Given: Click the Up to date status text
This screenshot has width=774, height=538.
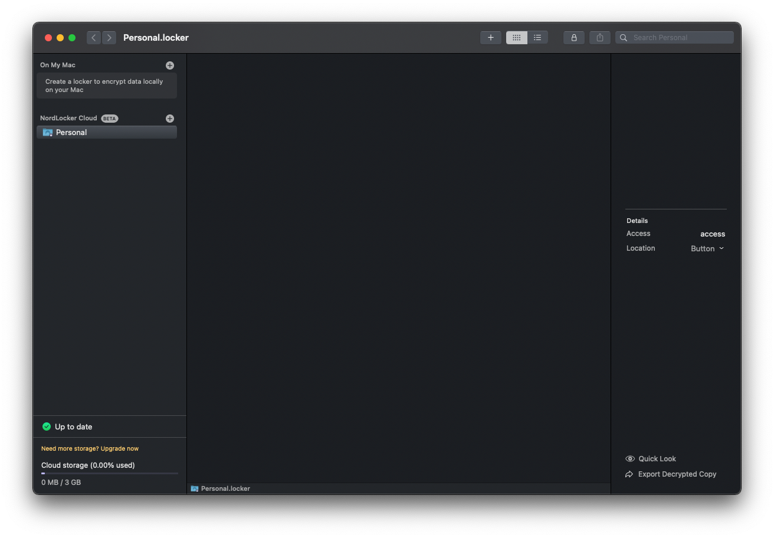Looking at the screenshot, I should pyautogui.click(x=74, y=427).
